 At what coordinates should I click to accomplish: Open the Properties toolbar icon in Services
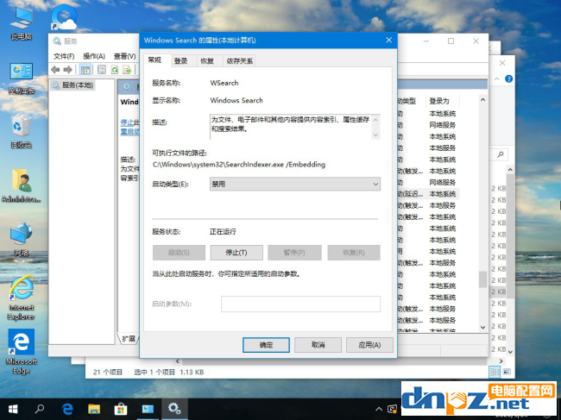pos(102,70)
